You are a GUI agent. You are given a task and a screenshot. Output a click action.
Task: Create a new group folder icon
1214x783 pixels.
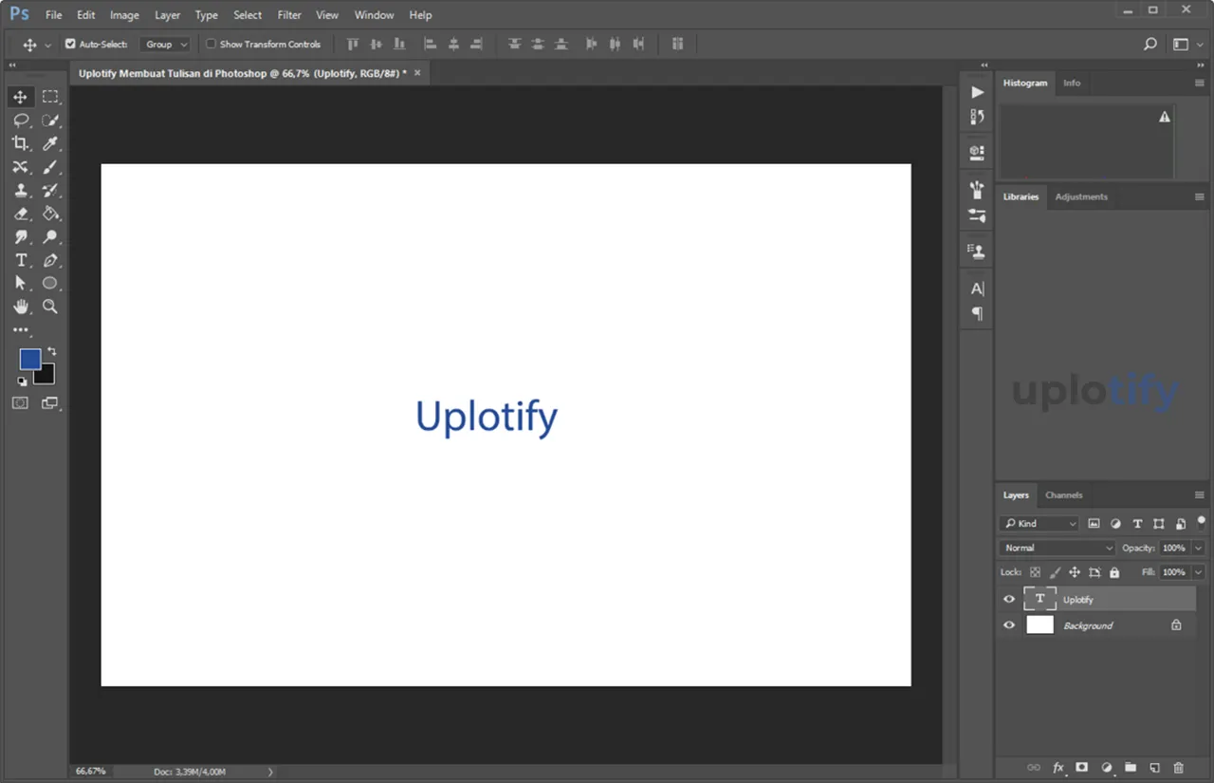pyautogui.click(x=1131, y=768)
